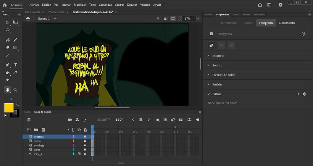The image size is (313, 166).
Task: Click the center stage icon
Action: (x=158, y=19)
